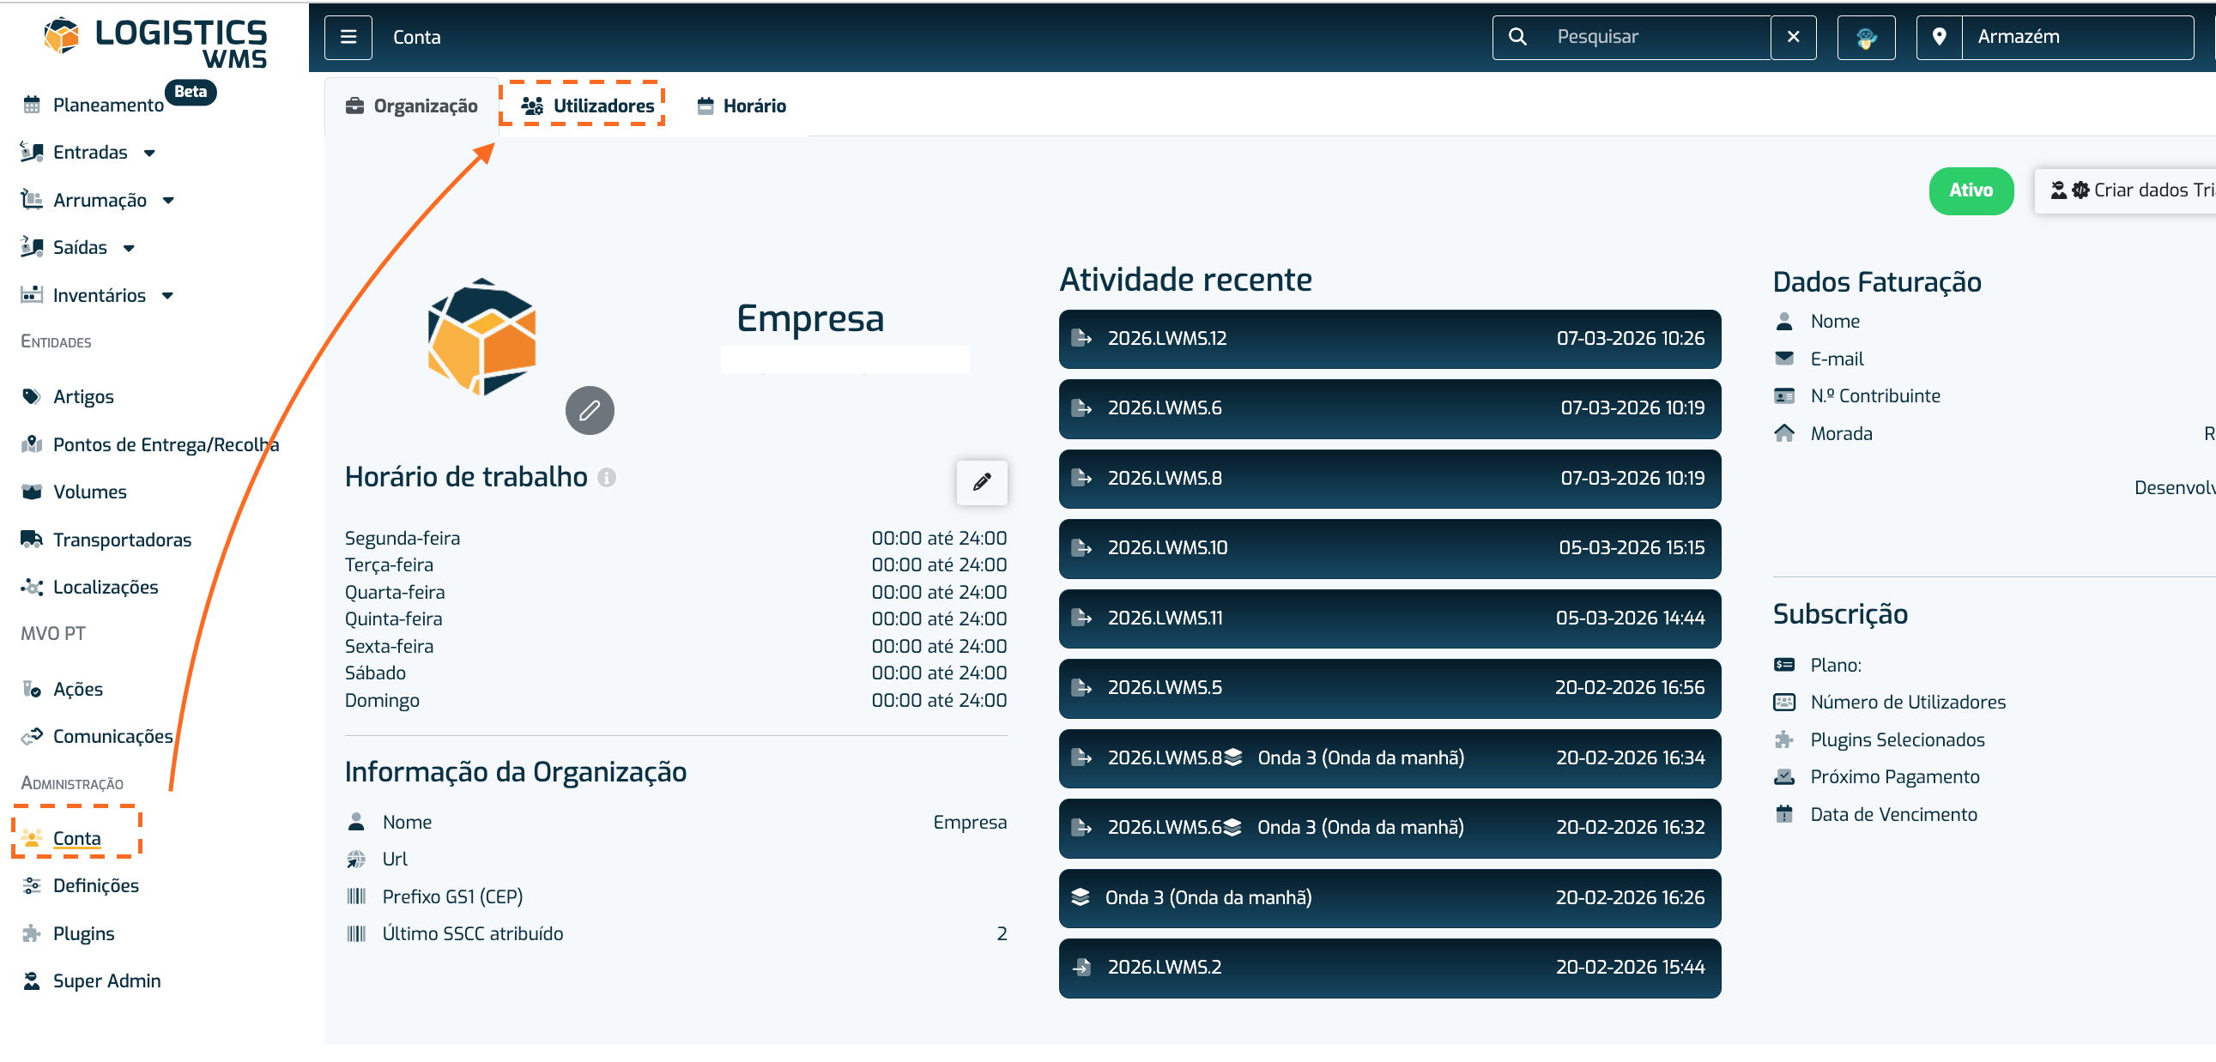Expand the Entradas submenu

click(149, 153)
